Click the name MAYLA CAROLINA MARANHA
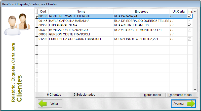The image size is (201, 111). tap(69, 21)
